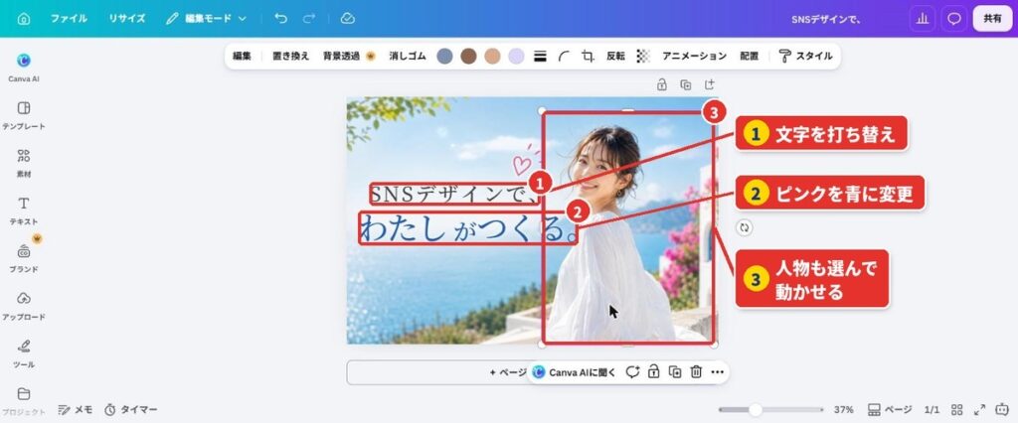Toggle ページ thumbnails view
Viewport: 1018px width, 423px height.
point(890,410)
